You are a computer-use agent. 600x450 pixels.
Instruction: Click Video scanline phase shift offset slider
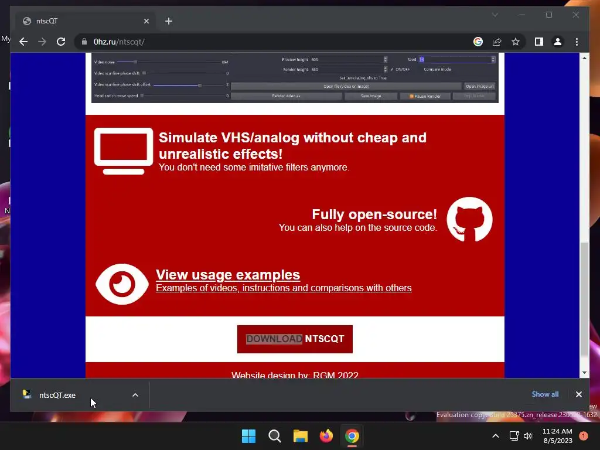(x=189, y=85)
